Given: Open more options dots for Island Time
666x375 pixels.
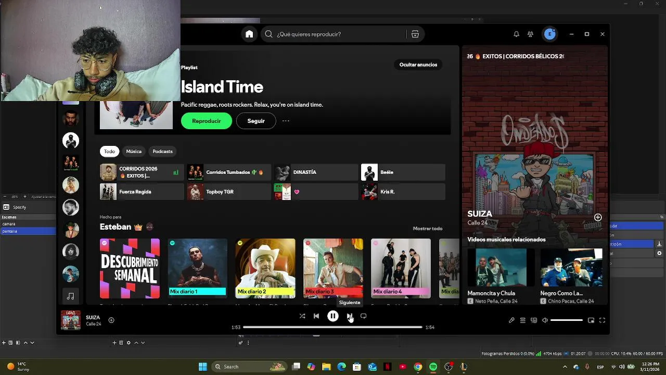Looking at the screenshot, I should click(286, 121).
